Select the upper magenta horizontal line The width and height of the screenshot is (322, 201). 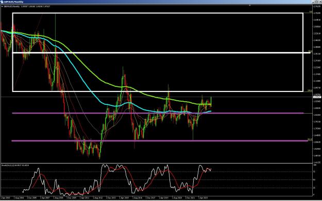point(158,113)
